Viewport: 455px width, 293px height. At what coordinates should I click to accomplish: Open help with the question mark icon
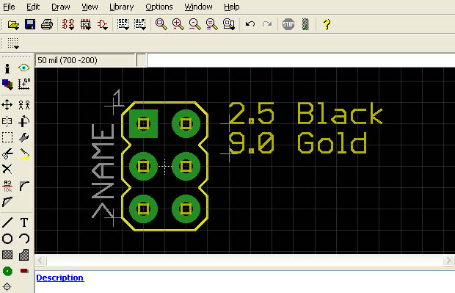[327, 24]
